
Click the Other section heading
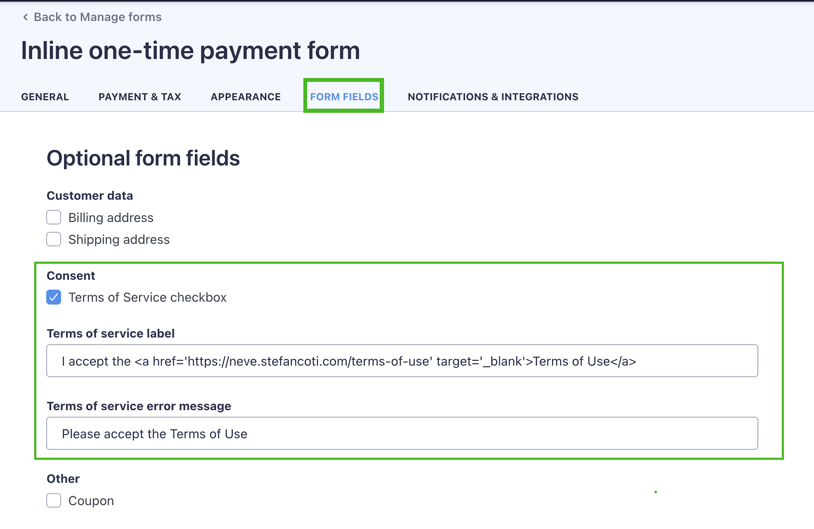(x=63, y=479)
